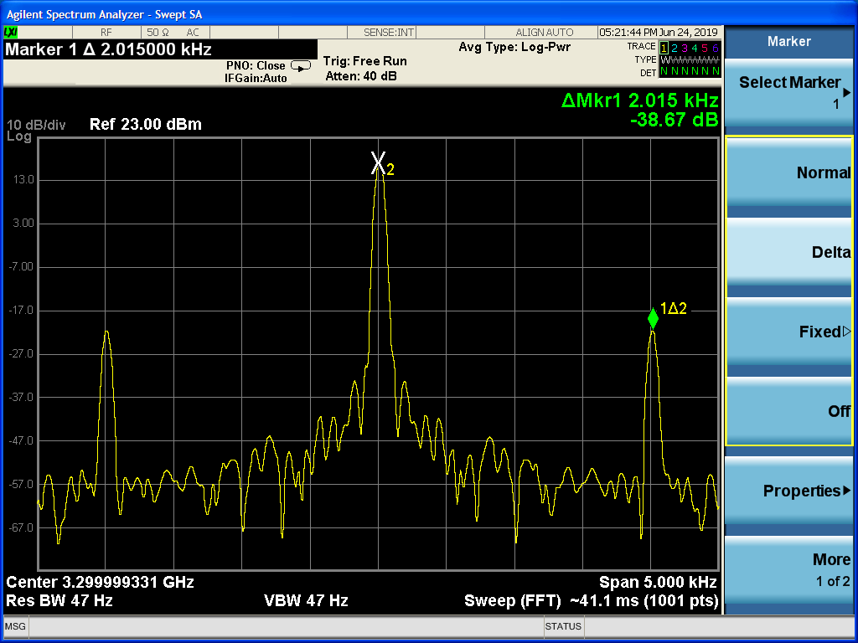Set marker mode to Delta
The height and width of the screenshot is (643, 858).
(x=789, y=252)
